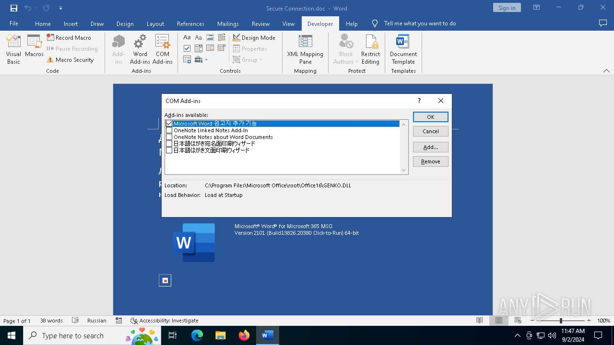The width and height of the screenshot is (614, 345).
Task: Insert a Repeating Section content control
Action: point(187,60)
